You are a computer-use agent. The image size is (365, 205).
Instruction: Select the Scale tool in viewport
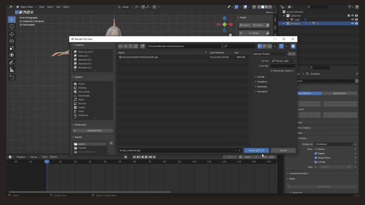tap(12, 48)
